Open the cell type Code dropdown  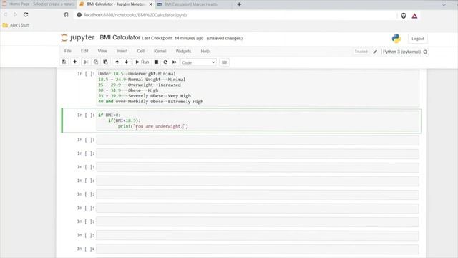point(198,62)
